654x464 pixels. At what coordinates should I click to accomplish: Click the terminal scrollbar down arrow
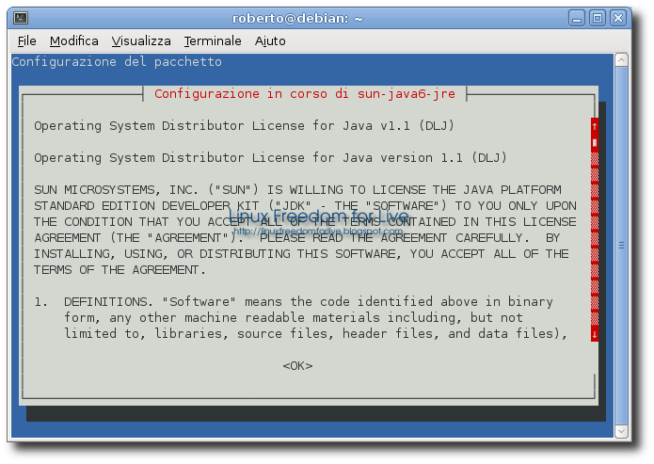[x=621, y=431]
